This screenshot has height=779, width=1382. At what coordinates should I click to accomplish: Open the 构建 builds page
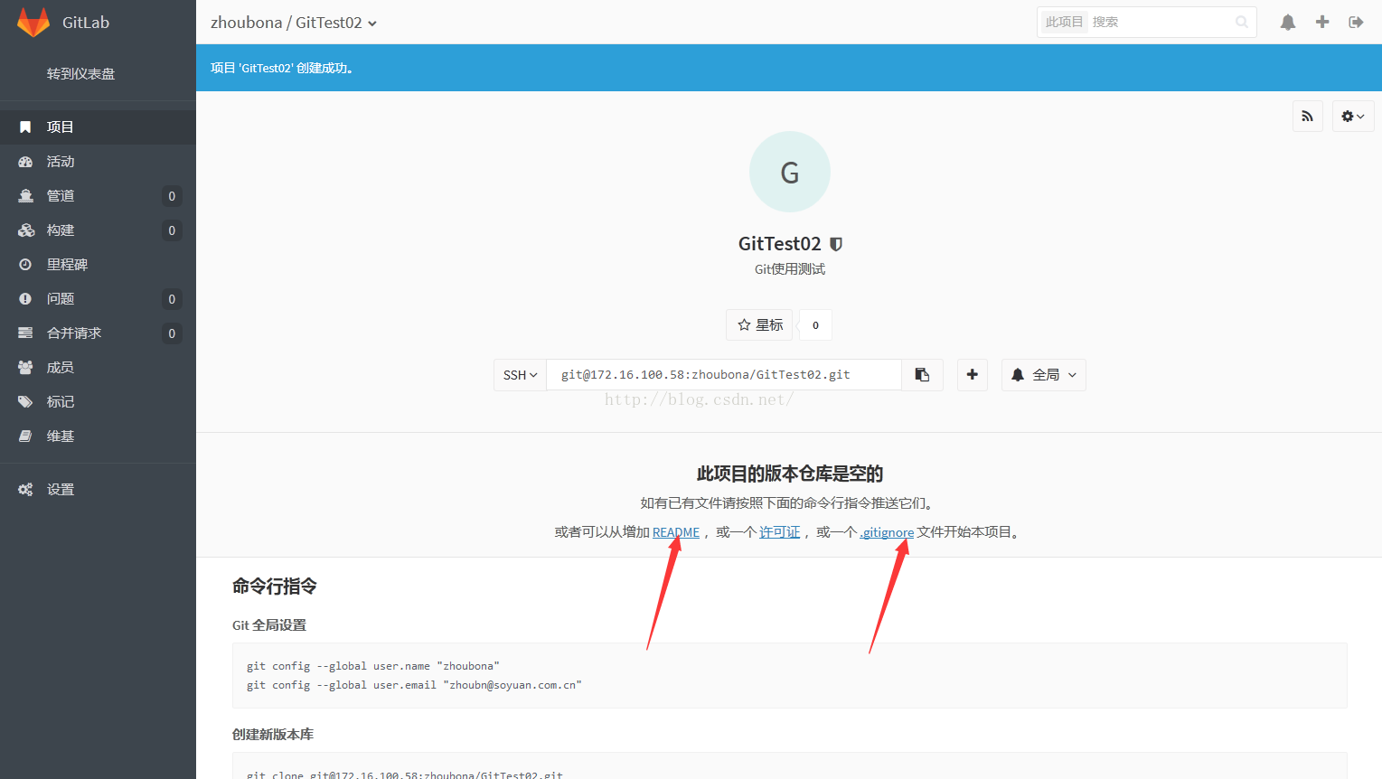(x=98, y=230)
